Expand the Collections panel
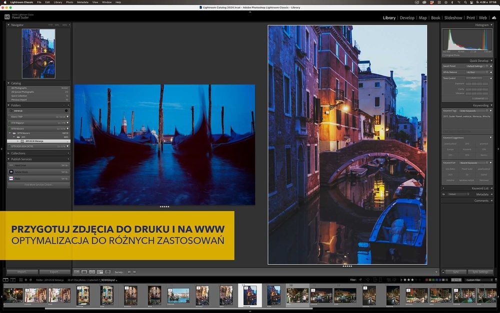Viewport: 500px width, 313px height. click(8, 153)
